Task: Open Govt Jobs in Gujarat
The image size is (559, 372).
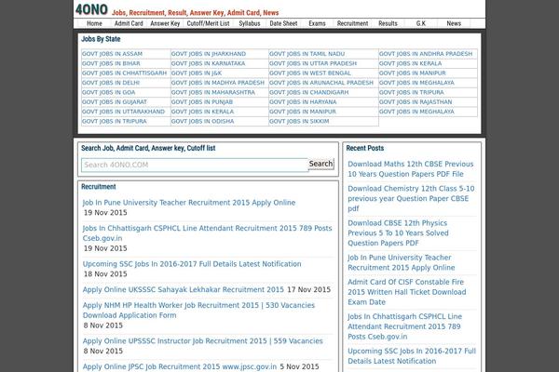Action: 115,101
